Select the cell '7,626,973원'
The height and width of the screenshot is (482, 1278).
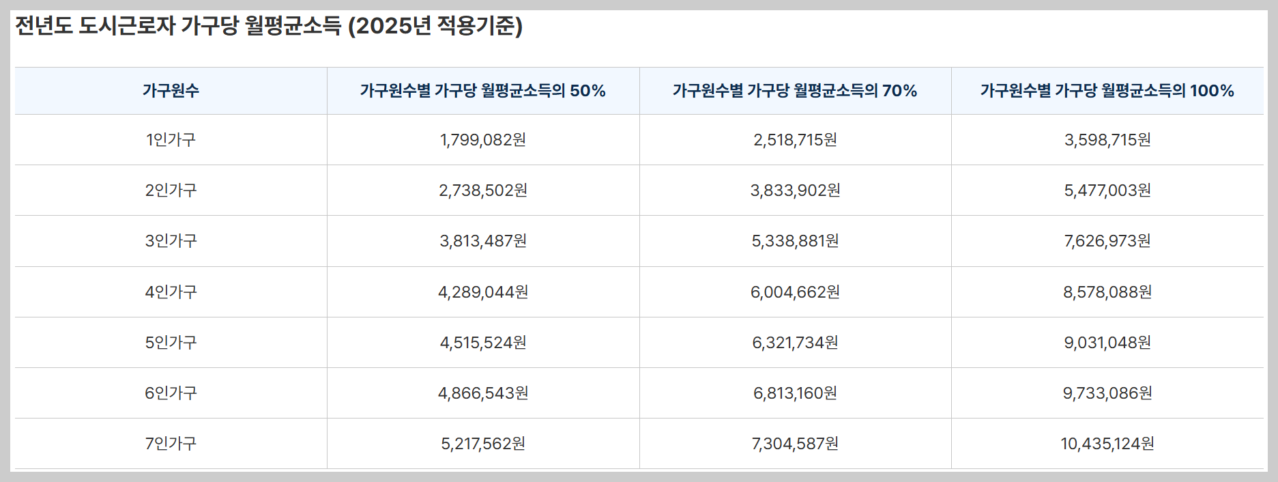(x=1107, y=241)
